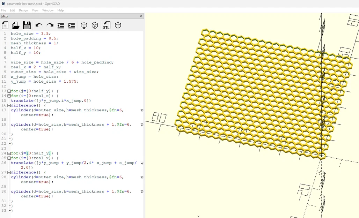
Task: Redo the last undone edit
Action: [50, 25]
